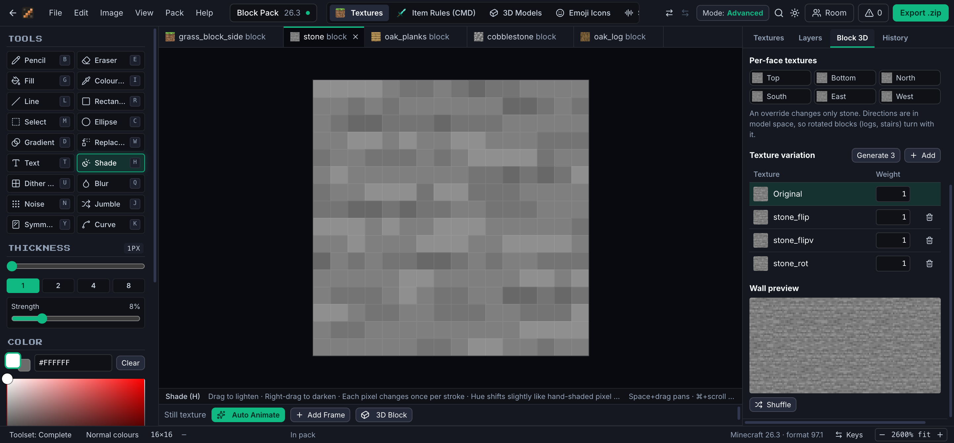Select the Pencil tool
This screenshot has width=954, height=443.
[x=40, y=60]
